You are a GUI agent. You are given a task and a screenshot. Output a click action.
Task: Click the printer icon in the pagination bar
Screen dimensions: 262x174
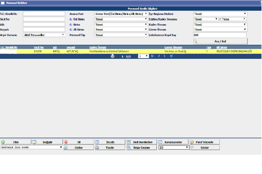coord(112,56)
